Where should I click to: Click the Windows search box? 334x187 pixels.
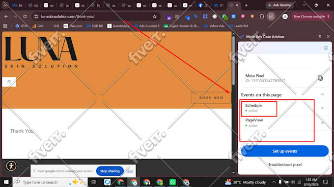click(50, 182)
